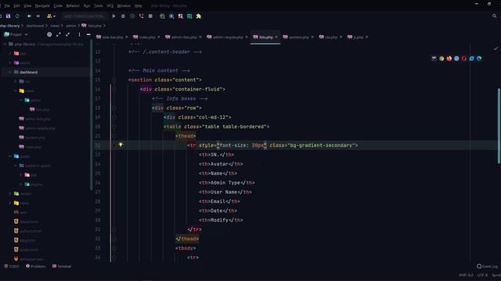Open the yellow user dropdown in toolbar
501x281 pixels.
51,16
